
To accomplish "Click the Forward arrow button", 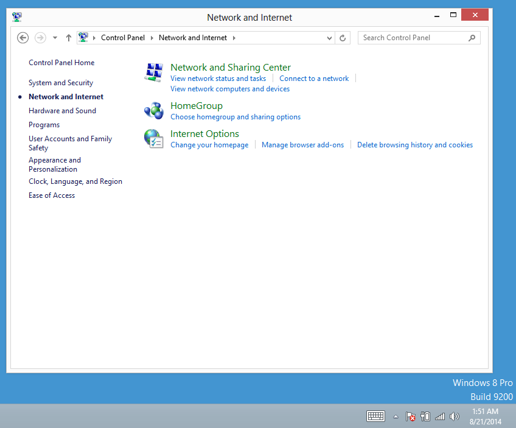I will pos(40,38).
